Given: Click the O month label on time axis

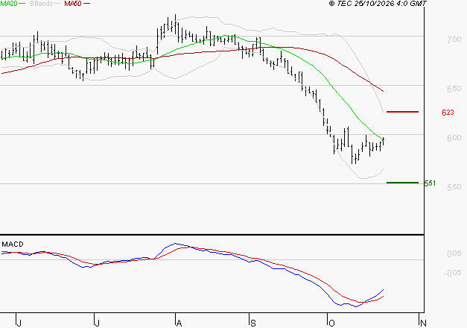Looking at the screenshot, I should click(x=331, y=324).
